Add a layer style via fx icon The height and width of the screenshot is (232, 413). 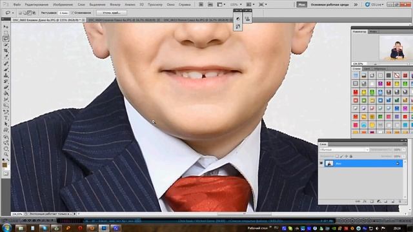point(365,202)
